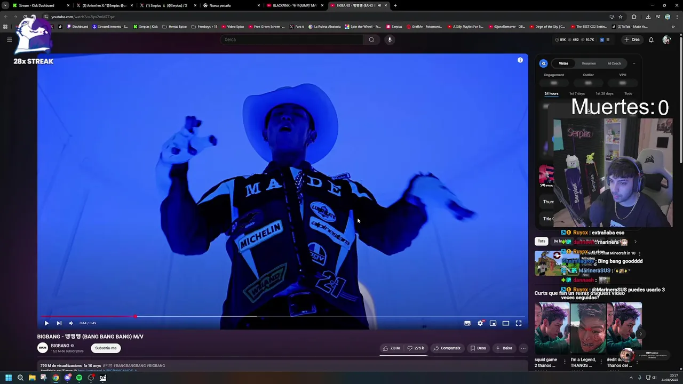Click Subscriu-me to subscribe

(x=106, y=348)
